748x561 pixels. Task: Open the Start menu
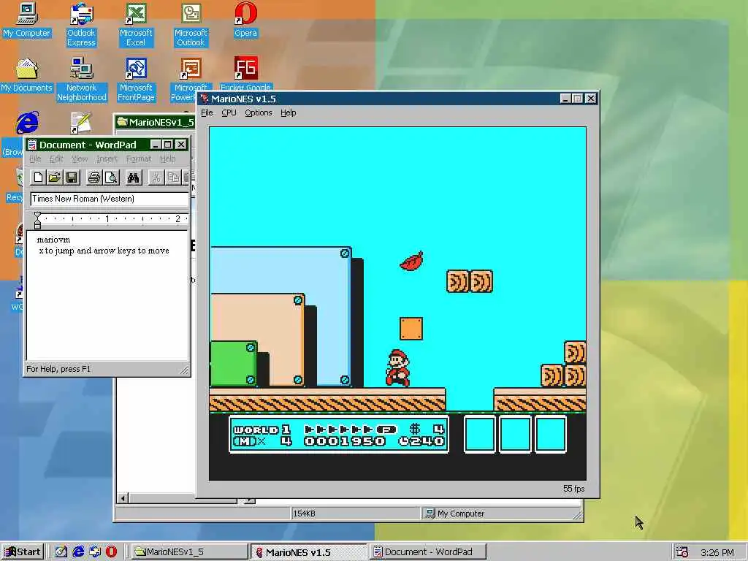coord(23,552)
